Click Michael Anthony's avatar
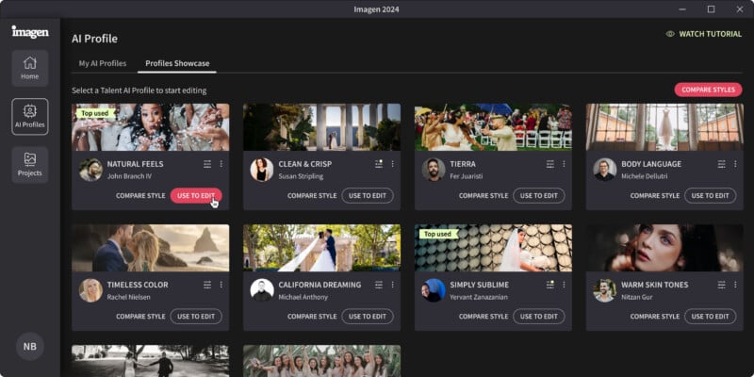Image resolution: width=754 pixels, height=377 pixels. click(262, 290)
